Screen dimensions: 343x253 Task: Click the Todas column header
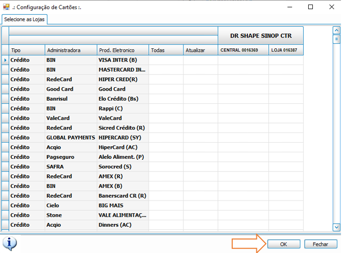pyautogui.click(x=166, y=50)
